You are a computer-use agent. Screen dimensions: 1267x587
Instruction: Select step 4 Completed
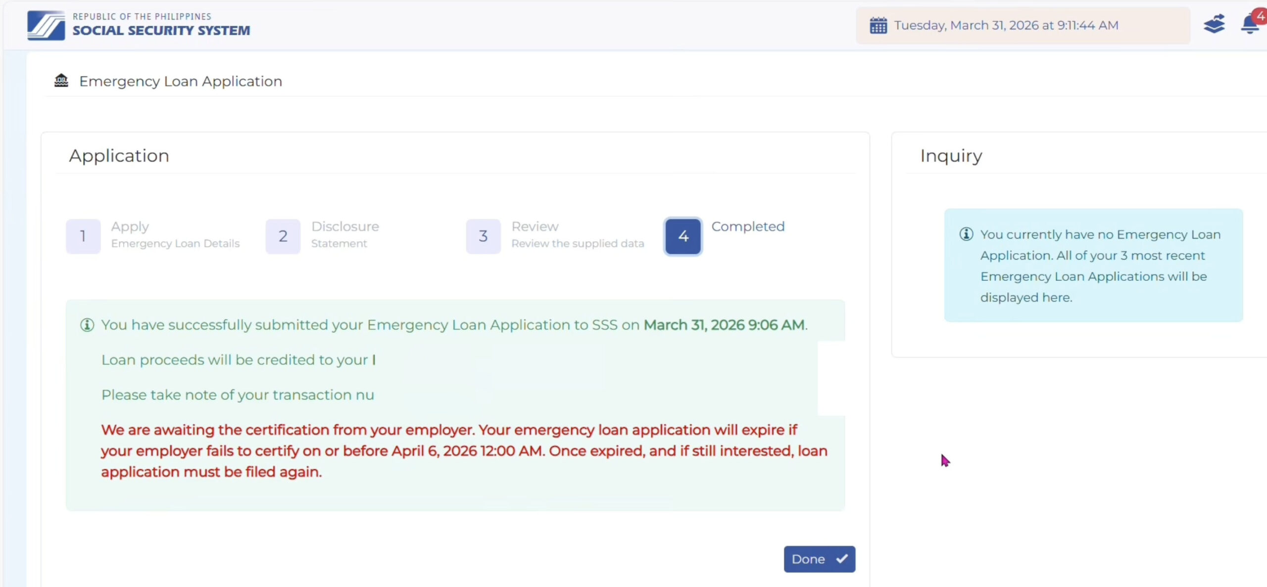(683, 236)
